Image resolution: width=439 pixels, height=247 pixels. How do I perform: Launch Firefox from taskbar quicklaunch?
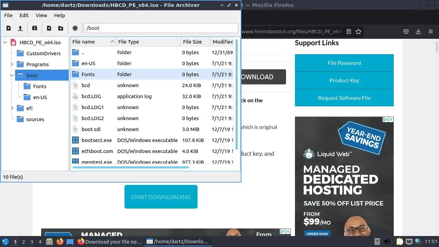tap(60, 242)
